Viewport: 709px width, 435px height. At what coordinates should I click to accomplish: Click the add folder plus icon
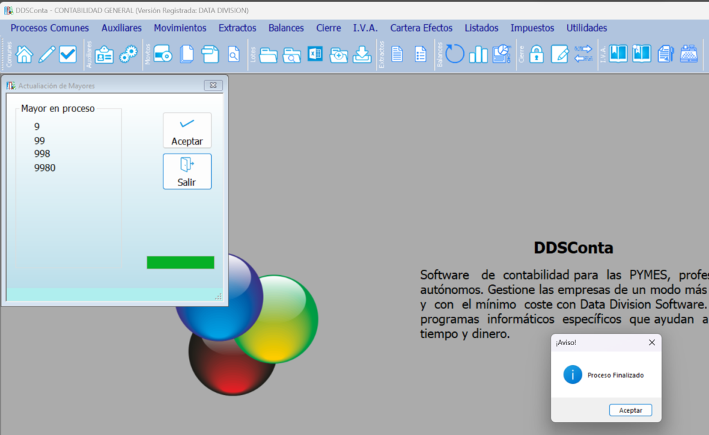tap(338, 55)
